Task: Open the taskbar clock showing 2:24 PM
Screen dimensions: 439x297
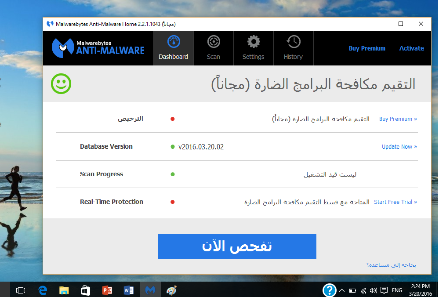Action: (421, 290)
